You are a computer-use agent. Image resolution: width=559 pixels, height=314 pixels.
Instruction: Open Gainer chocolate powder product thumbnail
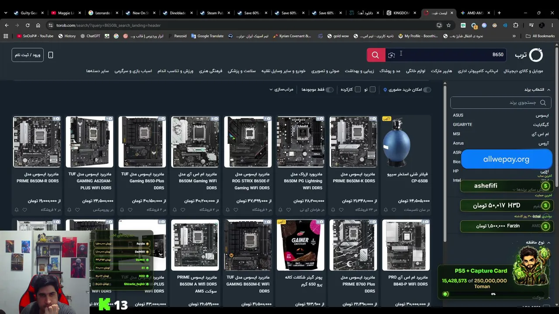pos(300,245)
